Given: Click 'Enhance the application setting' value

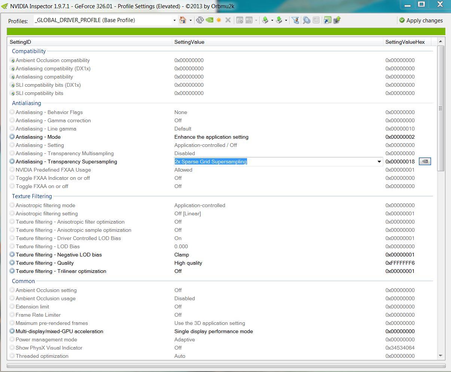Looking at the screenshot, I should (x=211, y=137).
